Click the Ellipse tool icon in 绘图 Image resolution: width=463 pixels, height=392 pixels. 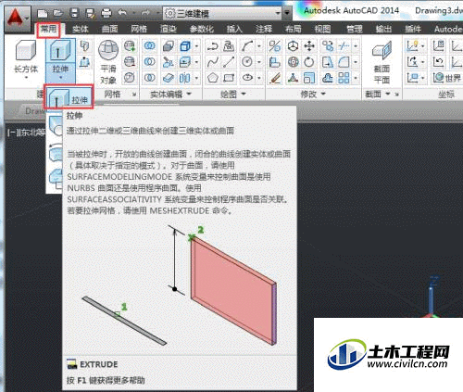coord(247,78)
